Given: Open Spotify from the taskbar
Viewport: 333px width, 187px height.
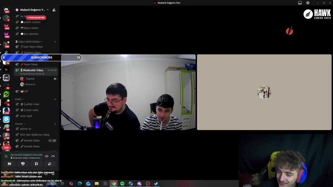Looking at the screenshot, I should (x=122, y=184).
